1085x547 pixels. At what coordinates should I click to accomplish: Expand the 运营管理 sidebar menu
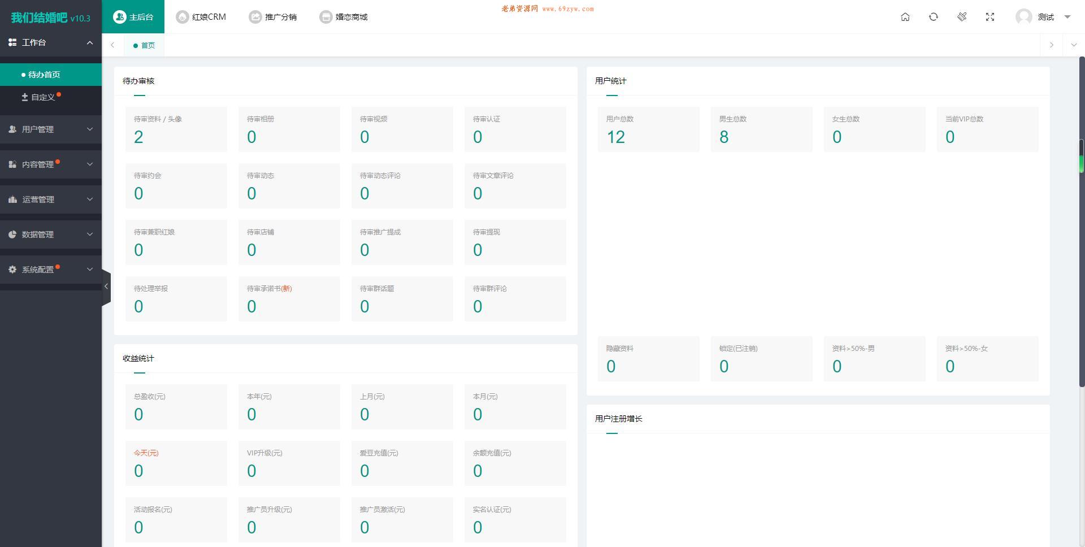pyautogui.click(x=51, y=199)
